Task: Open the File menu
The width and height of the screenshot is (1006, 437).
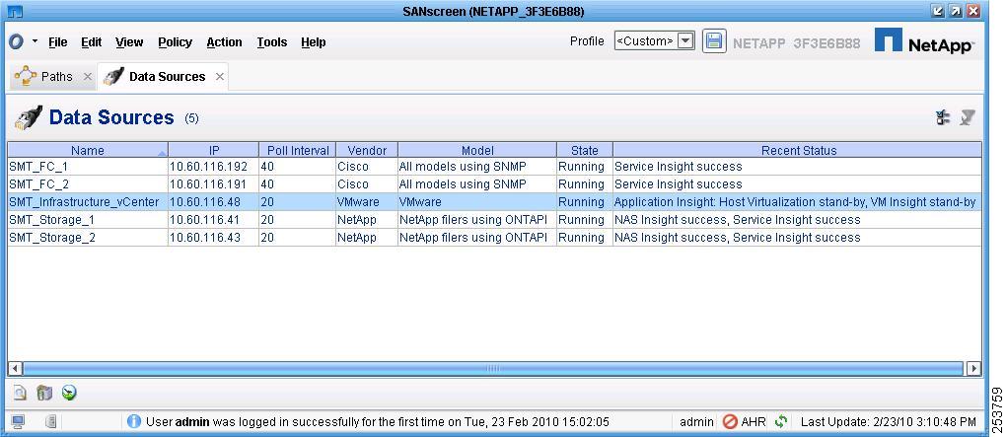Action: [58, 42]
